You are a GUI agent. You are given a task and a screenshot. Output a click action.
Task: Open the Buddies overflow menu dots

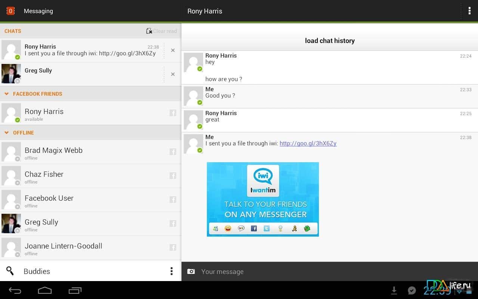(171, 271)
